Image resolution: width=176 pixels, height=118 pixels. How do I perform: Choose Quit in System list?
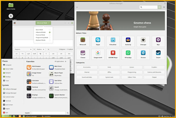(5, 112)
